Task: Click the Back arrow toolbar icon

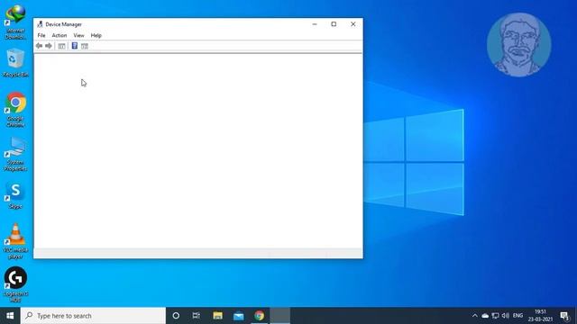Action: click(40, 46)
